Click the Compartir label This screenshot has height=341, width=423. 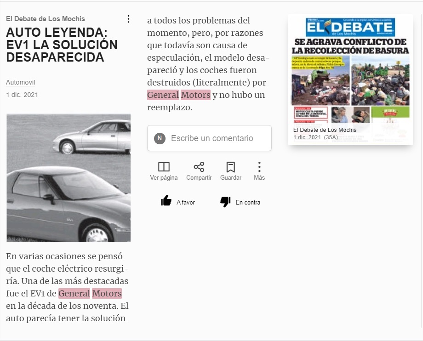click(x=199, y=178)
